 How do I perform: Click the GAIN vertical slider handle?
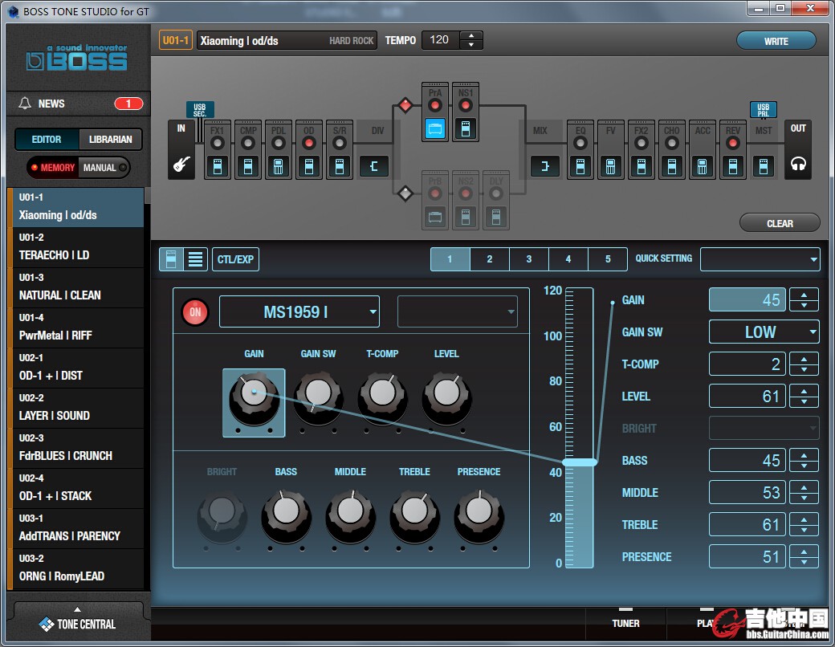point(580,462)
